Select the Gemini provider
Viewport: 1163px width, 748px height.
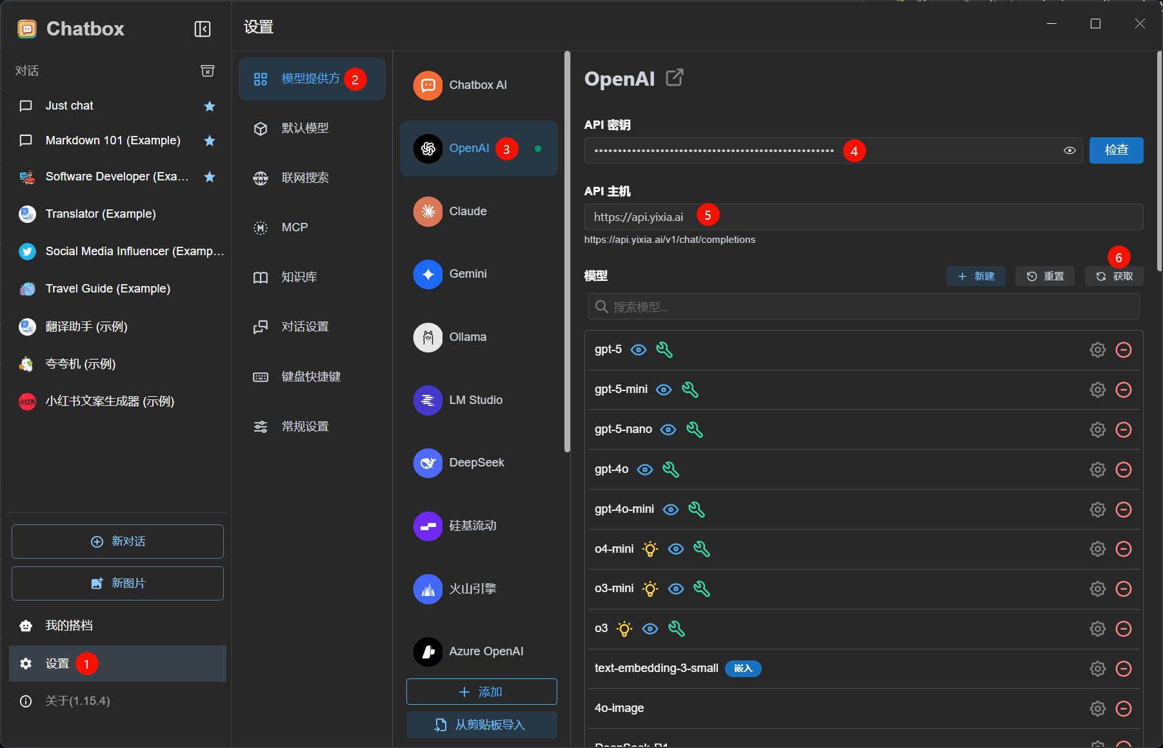(479, 274)
